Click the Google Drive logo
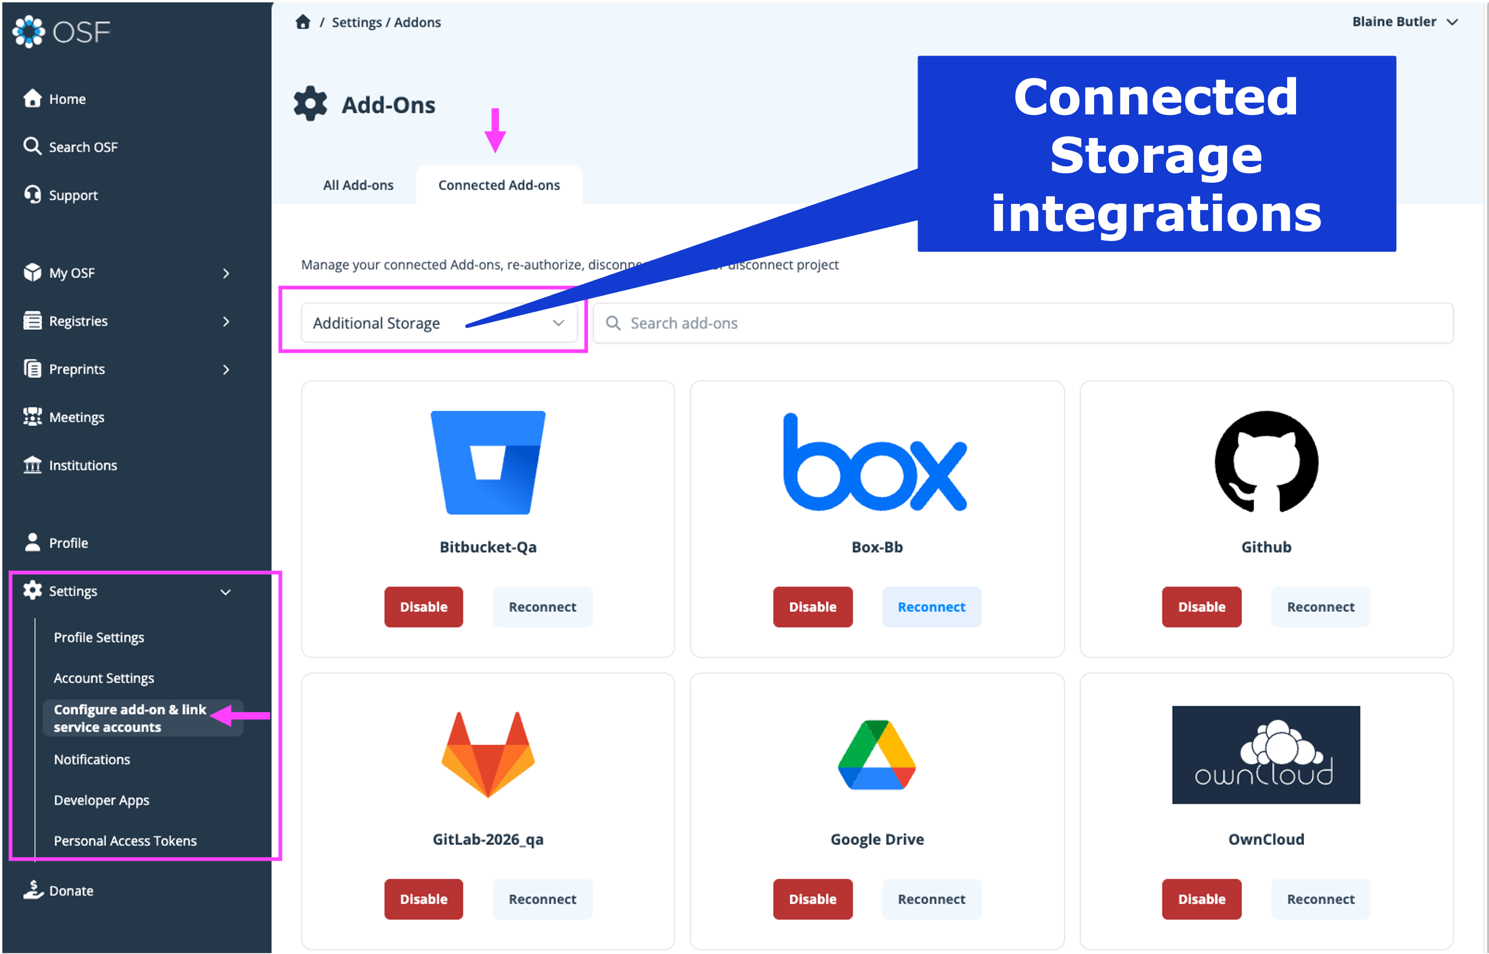This screenshot has height=954, width=1489. (877, 754)
